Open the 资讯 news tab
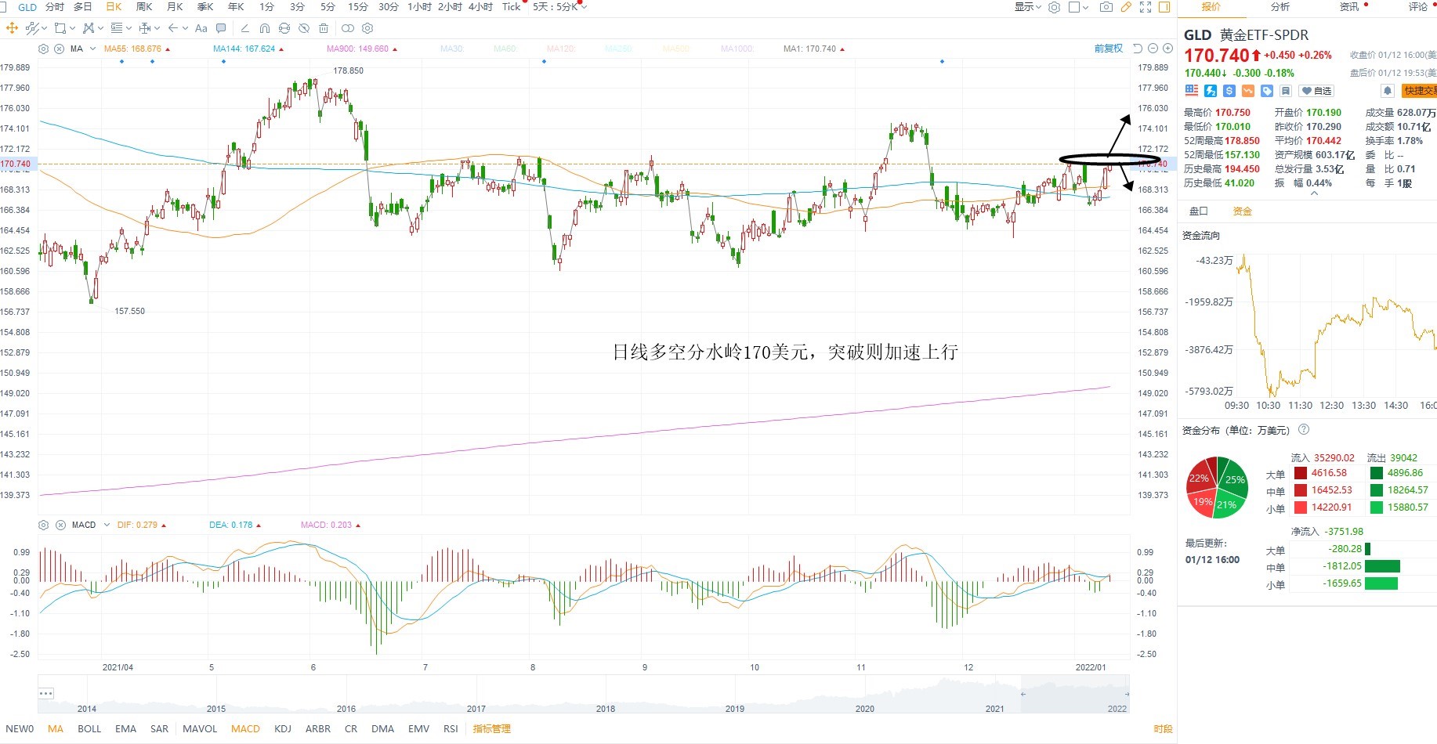The width and height of the screenshot is (1437, 744). (1349, 7)
